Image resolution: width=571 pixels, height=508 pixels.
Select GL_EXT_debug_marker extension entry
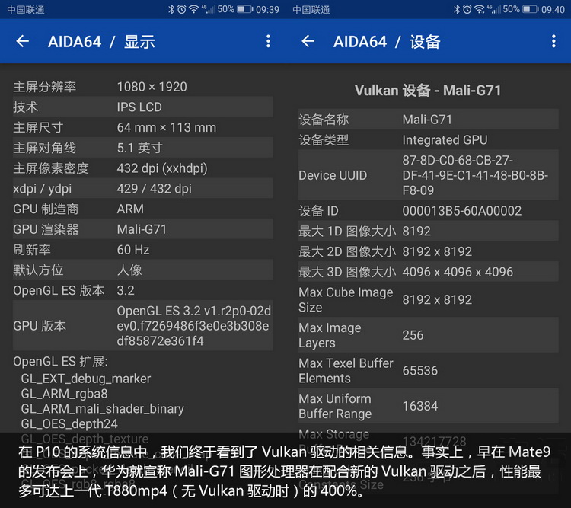(x=86, y=379)
